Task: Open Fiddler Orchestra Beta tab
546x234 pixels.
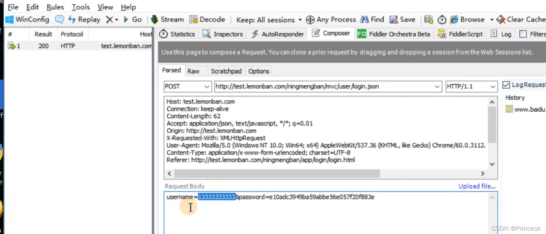Action: [x=394, y=34]
